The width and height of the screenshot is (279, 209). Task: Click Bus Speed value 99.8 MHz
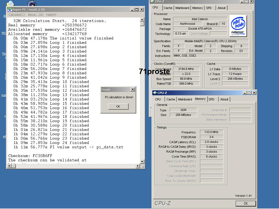(x=186, y=79)
